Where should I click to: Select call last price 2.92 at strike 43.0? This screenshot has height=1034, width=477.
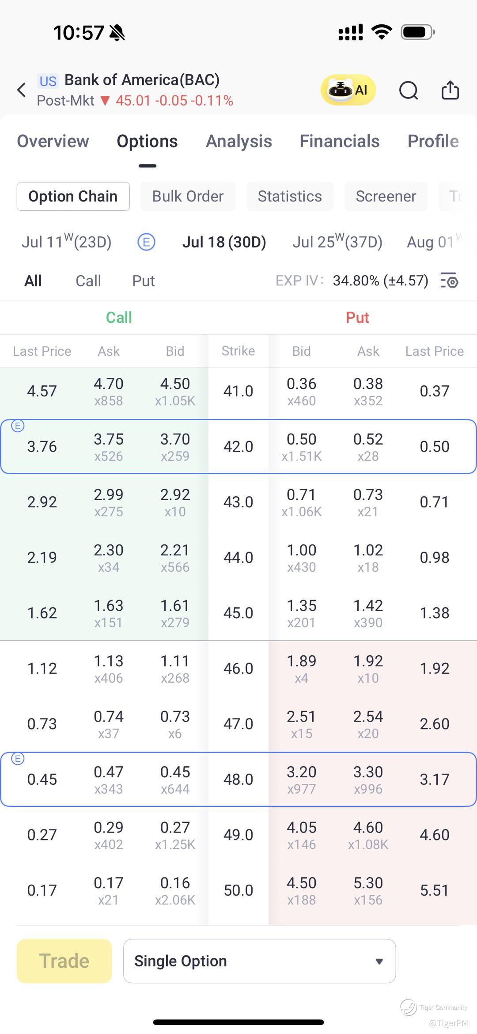(42, 502)
